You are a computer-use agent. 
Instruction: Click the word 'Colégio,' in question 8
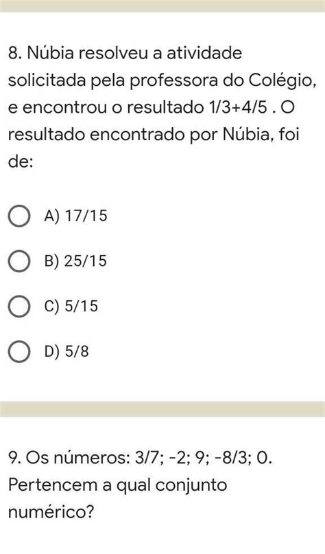[x=282, y=81]
